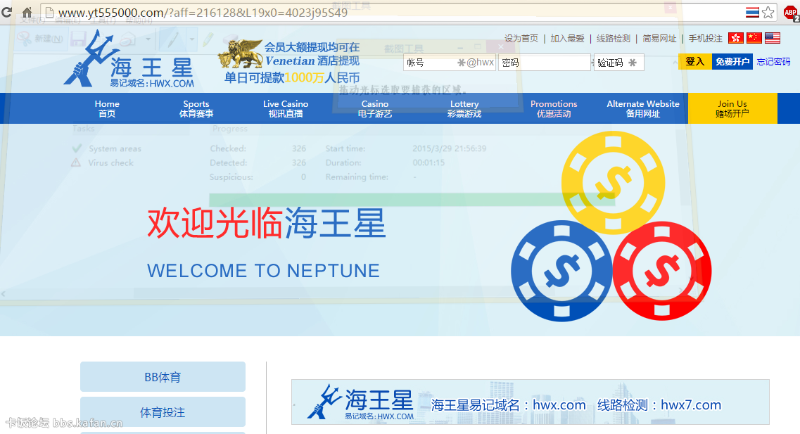Select the BB体育 sidebar button

pyautogui.click(x=163, y=377)
